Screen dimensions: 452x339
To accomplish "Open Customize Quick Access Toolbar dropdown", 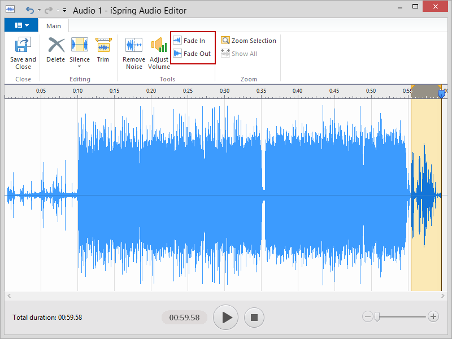I will pyautogui.click(x=65, y=10).
